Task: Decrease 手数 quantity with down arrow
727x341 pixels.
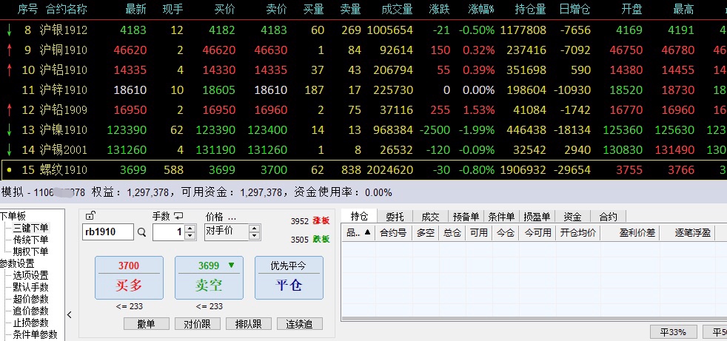Action: (x=190, y=236)
